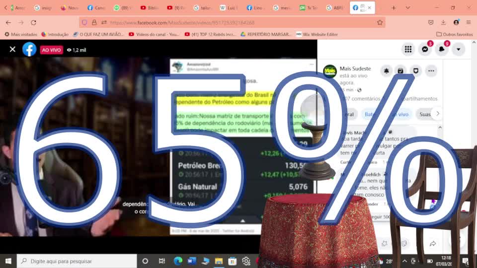Expand the Facebook account dropdown arrow
Screen dimensions: 477x268
[459, 49]
